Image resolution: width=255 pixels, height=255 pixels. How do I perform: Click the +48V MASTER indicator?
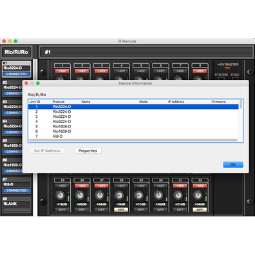(x=227, y=68)
